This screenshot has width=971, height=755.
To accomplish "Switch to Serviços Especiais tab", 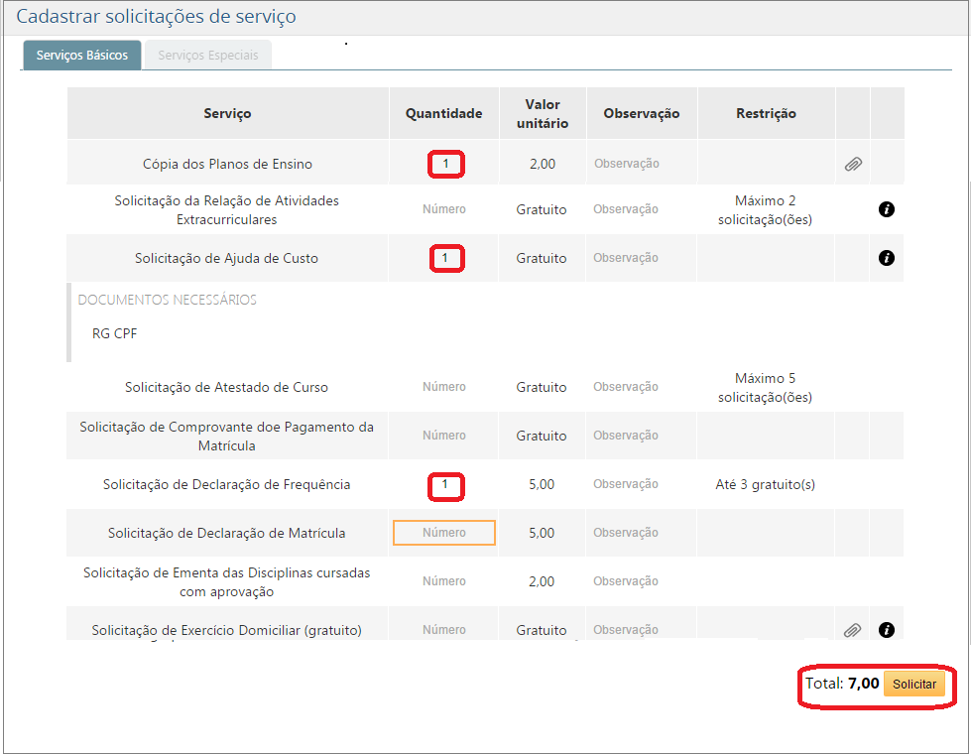I will [x=208, y=56].
